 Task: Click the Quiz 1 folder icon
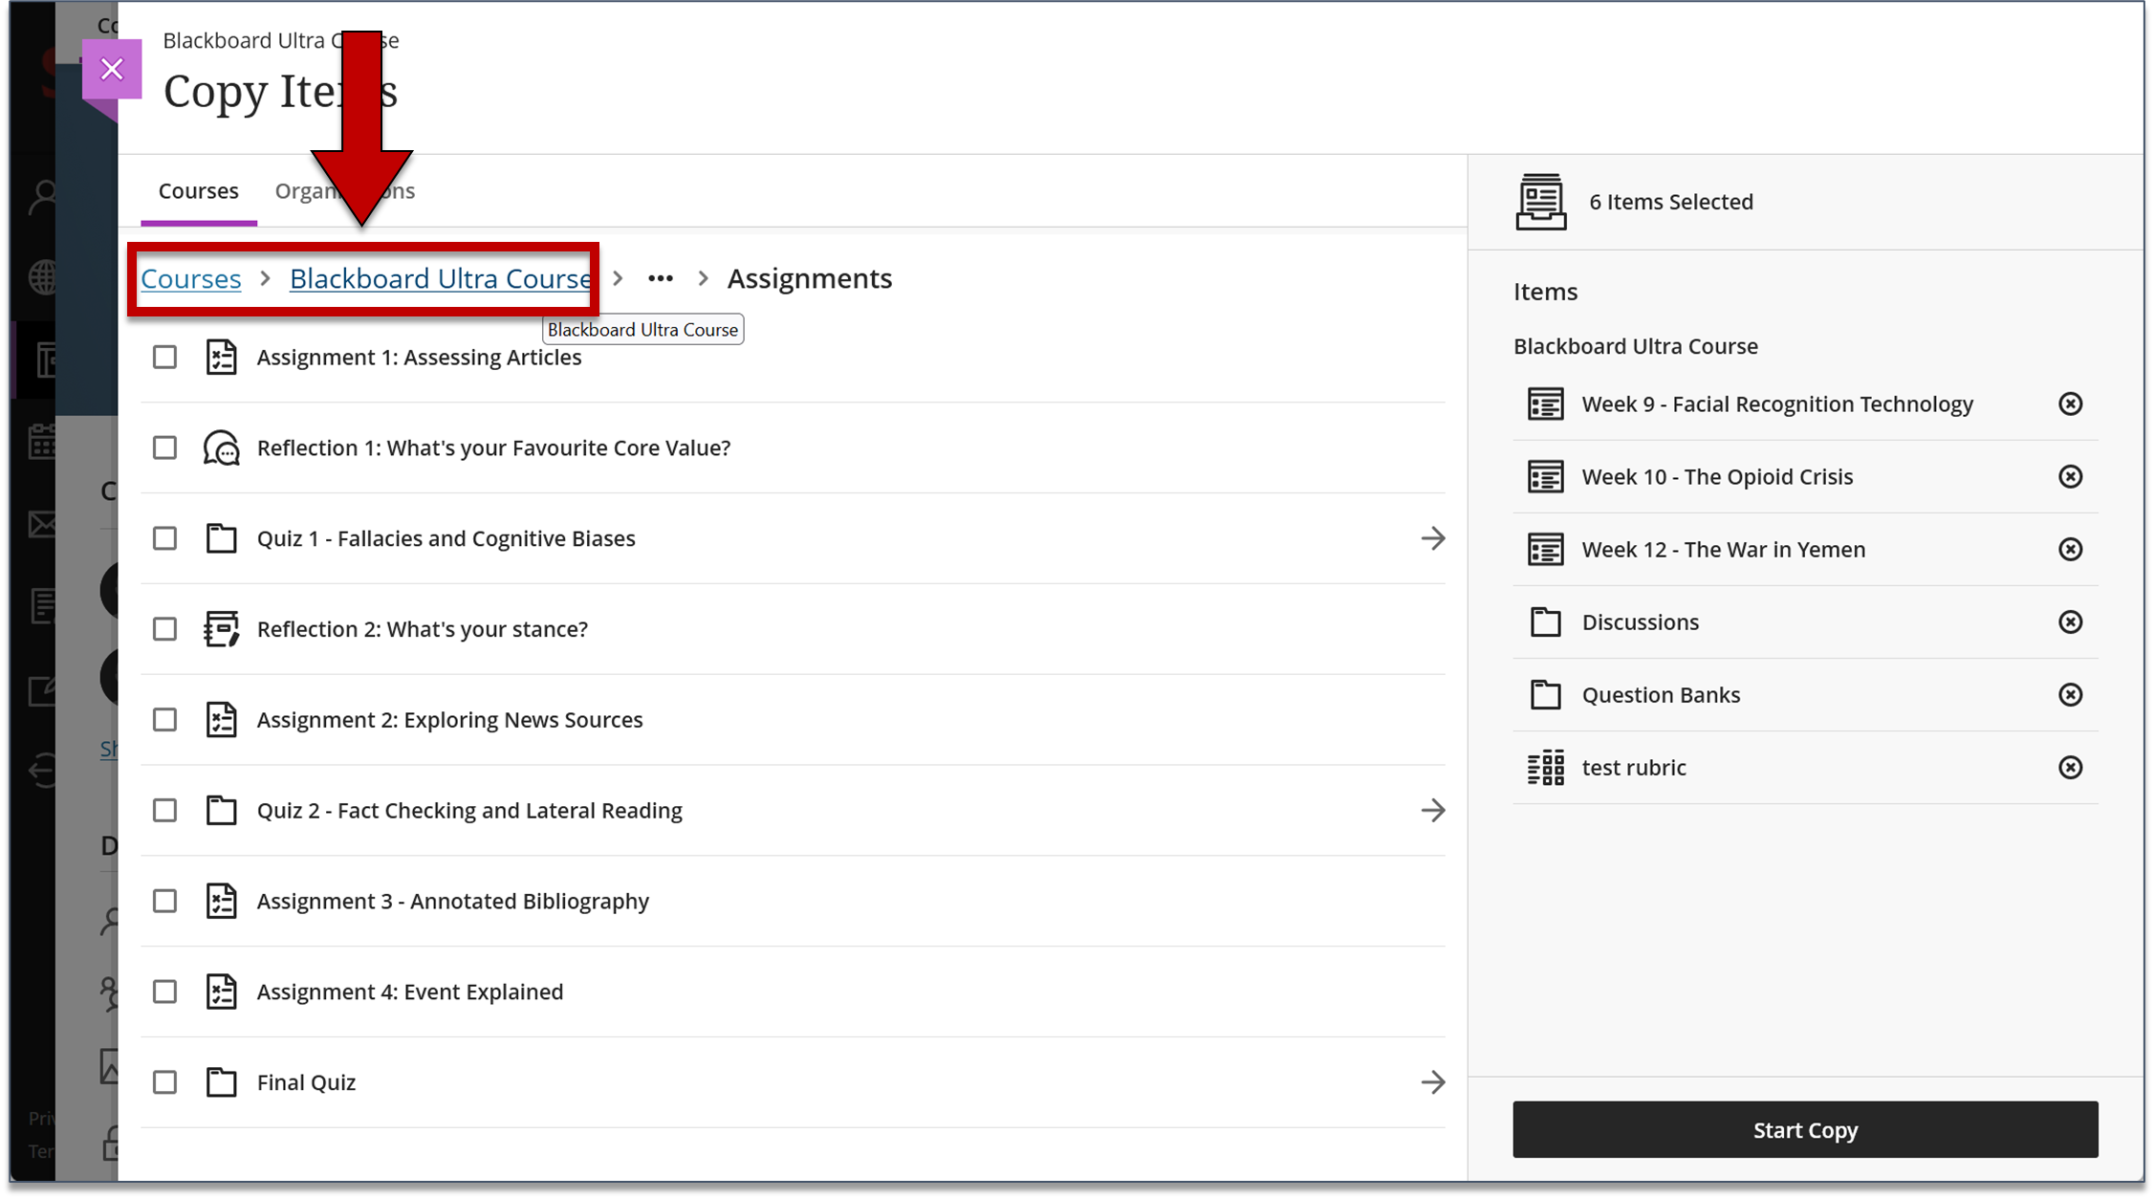click(x=221, y=538)
